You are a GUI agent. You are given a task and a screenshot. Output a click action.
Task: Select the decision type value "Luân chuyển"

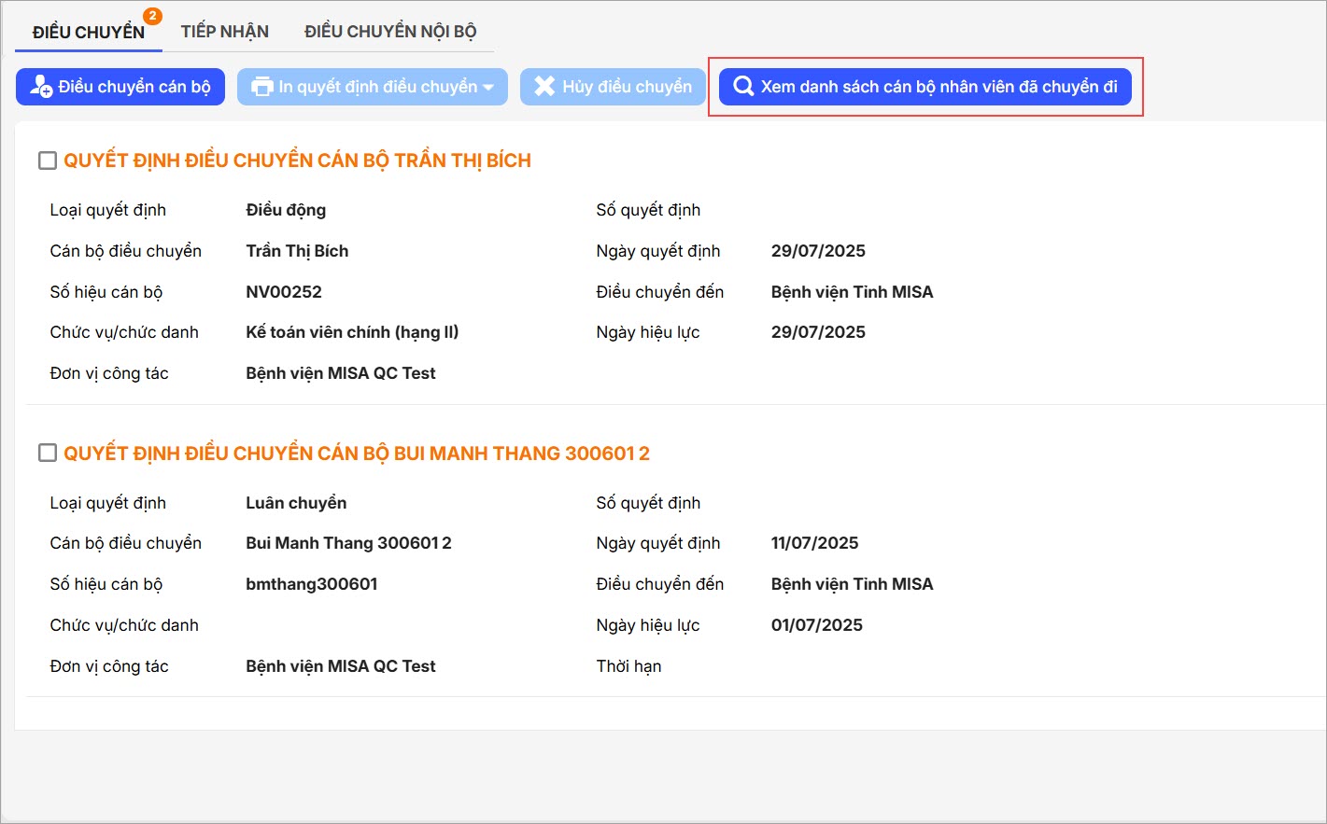[296, 503]
